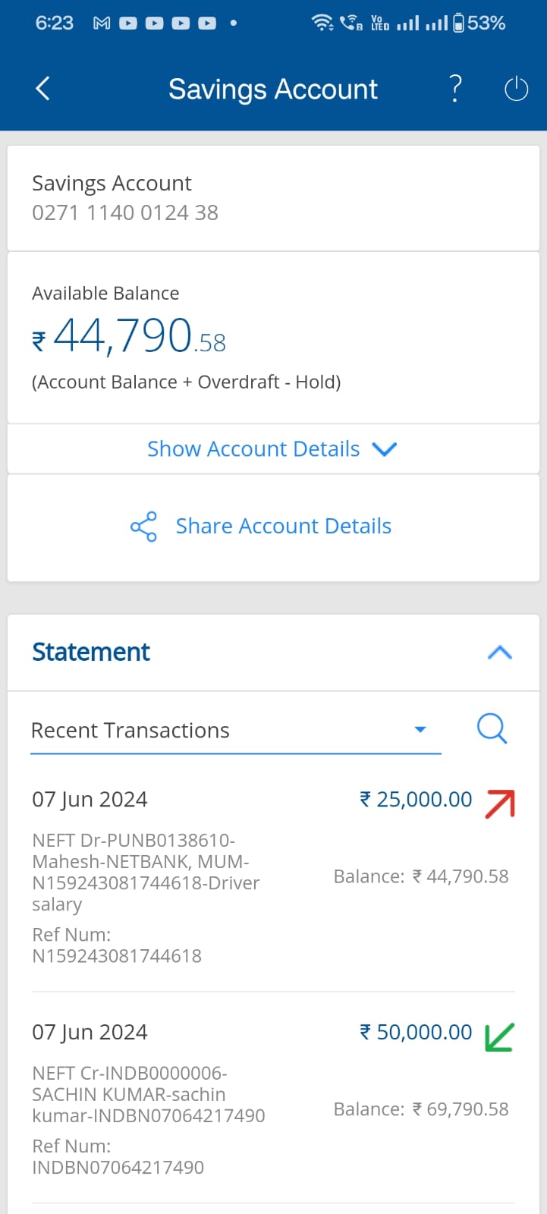Open the Recent Transactions dropdown
Image resolution: width=547 pixels, height=1214 pixels.
click(x=420, y=730)
